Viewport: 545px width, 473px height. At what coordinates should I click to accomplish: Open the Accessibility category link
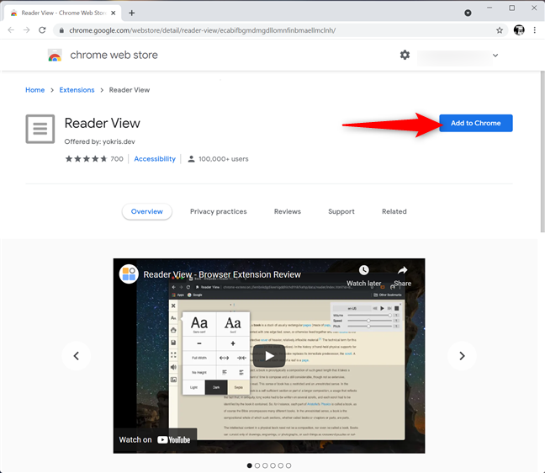pyautogui.click(x=155, y=159)
